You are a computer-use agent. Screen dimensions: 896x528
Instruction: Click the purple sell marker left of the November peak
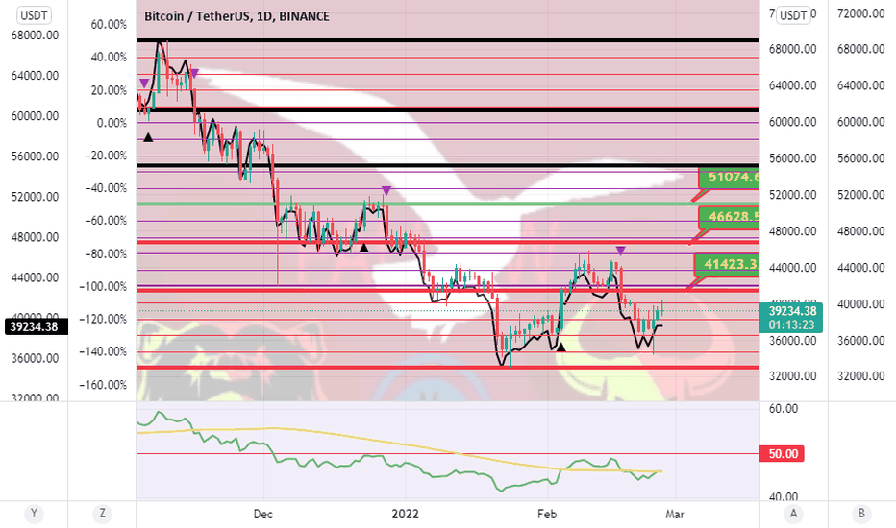point(144,84)
